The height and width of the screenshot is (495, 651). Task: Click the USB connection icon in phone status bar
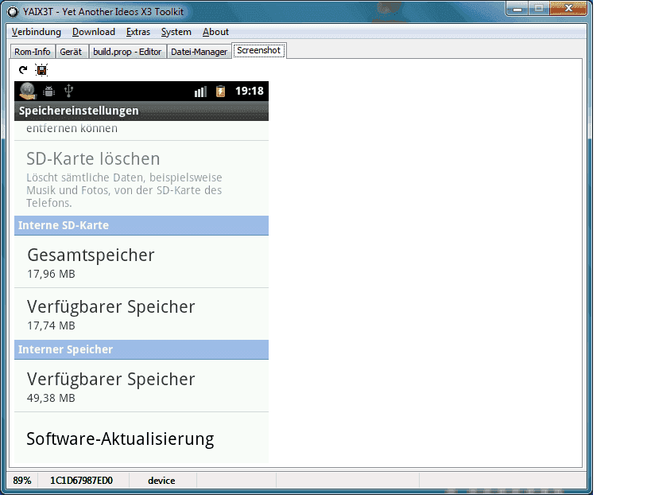coord(69,91)
